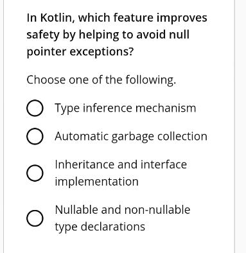Mark the Nullable and non-nullable type declarations radio
This screenshot has width=246, height=253.
tap(35, 218)
